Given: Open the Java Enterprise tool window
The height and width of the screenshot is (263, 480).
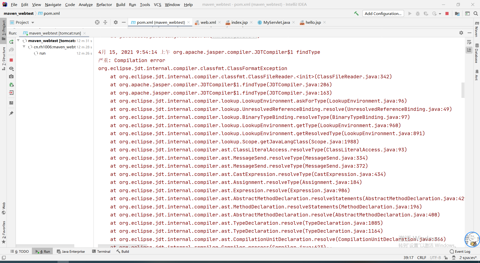Looking at the screenshot, I should pos(71,251).
